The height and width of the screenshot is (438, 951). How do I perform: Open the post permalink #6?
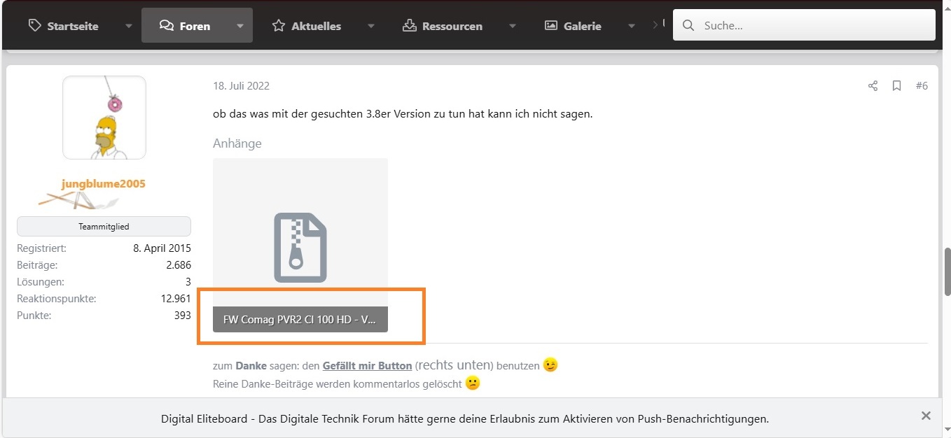(x=922, y=86)
